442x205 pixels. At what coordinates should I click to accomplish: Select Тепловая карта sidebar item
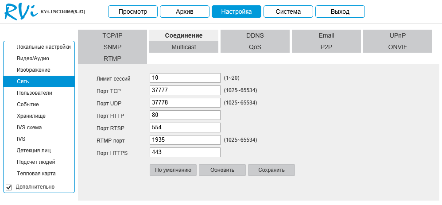point(36,174)
